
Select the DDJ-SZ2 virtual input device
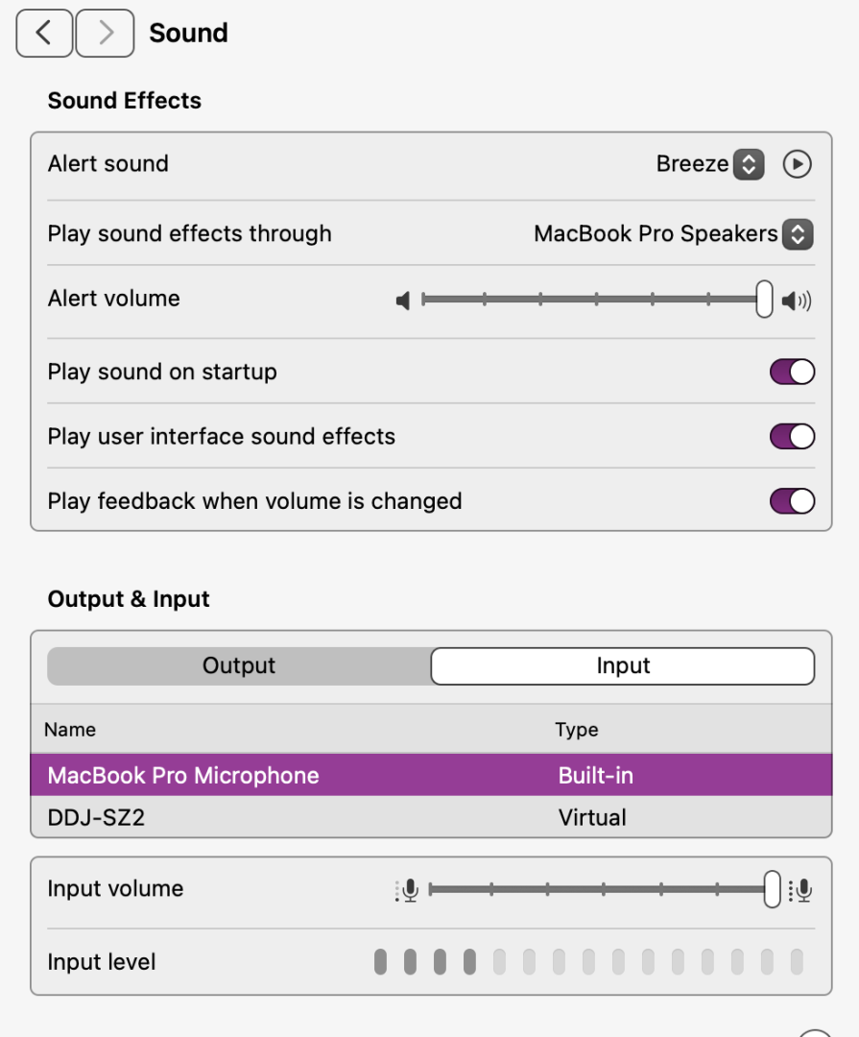pyautogui.click(x=431, y=817)
